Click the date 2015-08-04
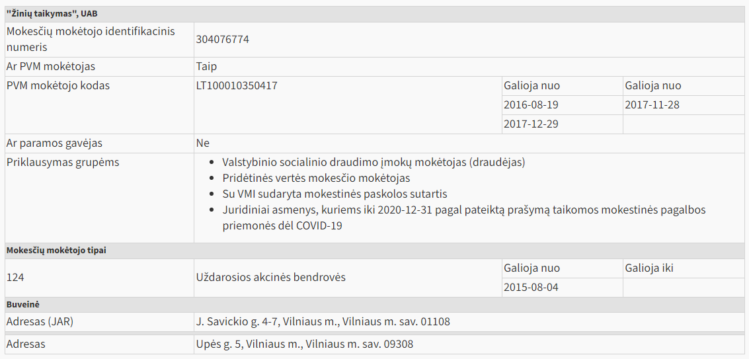The width and height of the screenshot is (749, 359). tap(531, 288)
